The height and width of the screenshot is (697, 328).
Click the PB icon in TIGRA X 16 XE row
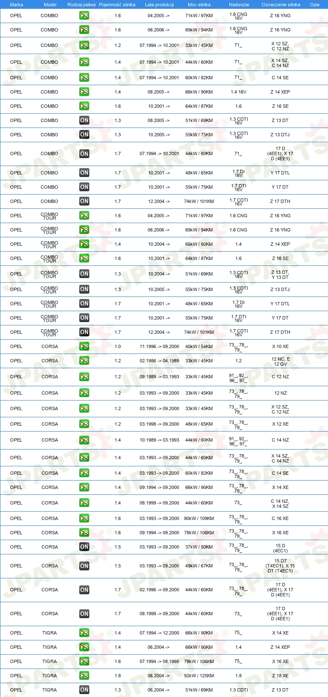[x=84, y=661]
